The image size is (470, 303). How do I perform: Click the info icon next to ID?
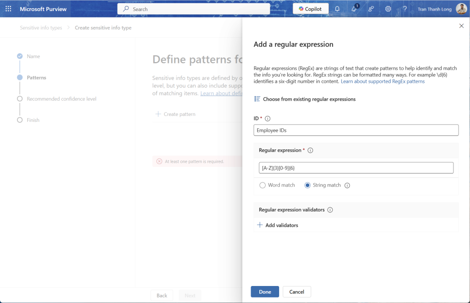click(268, 119)
